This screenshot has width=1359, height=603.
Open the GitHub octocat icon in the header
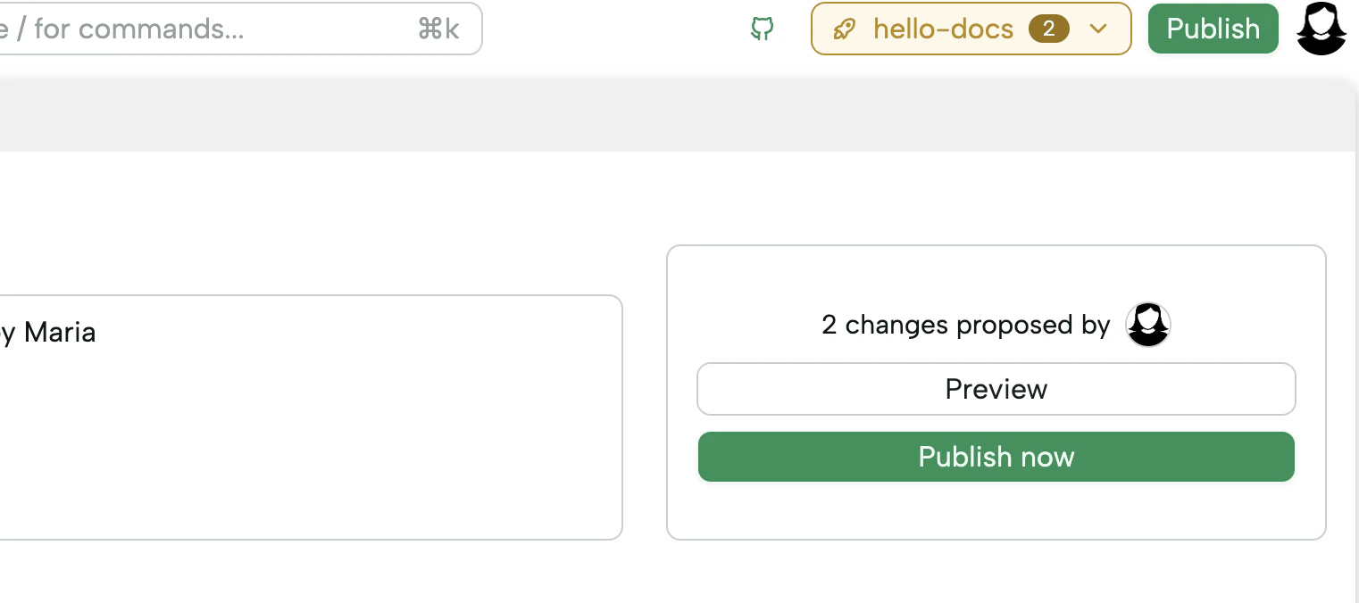pyautogui.click(x=761, y=29)
